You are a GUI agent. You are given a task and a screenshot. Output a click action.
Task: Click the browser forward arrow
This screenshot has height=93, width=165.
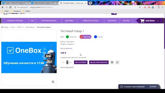click(x=6, y=7)
